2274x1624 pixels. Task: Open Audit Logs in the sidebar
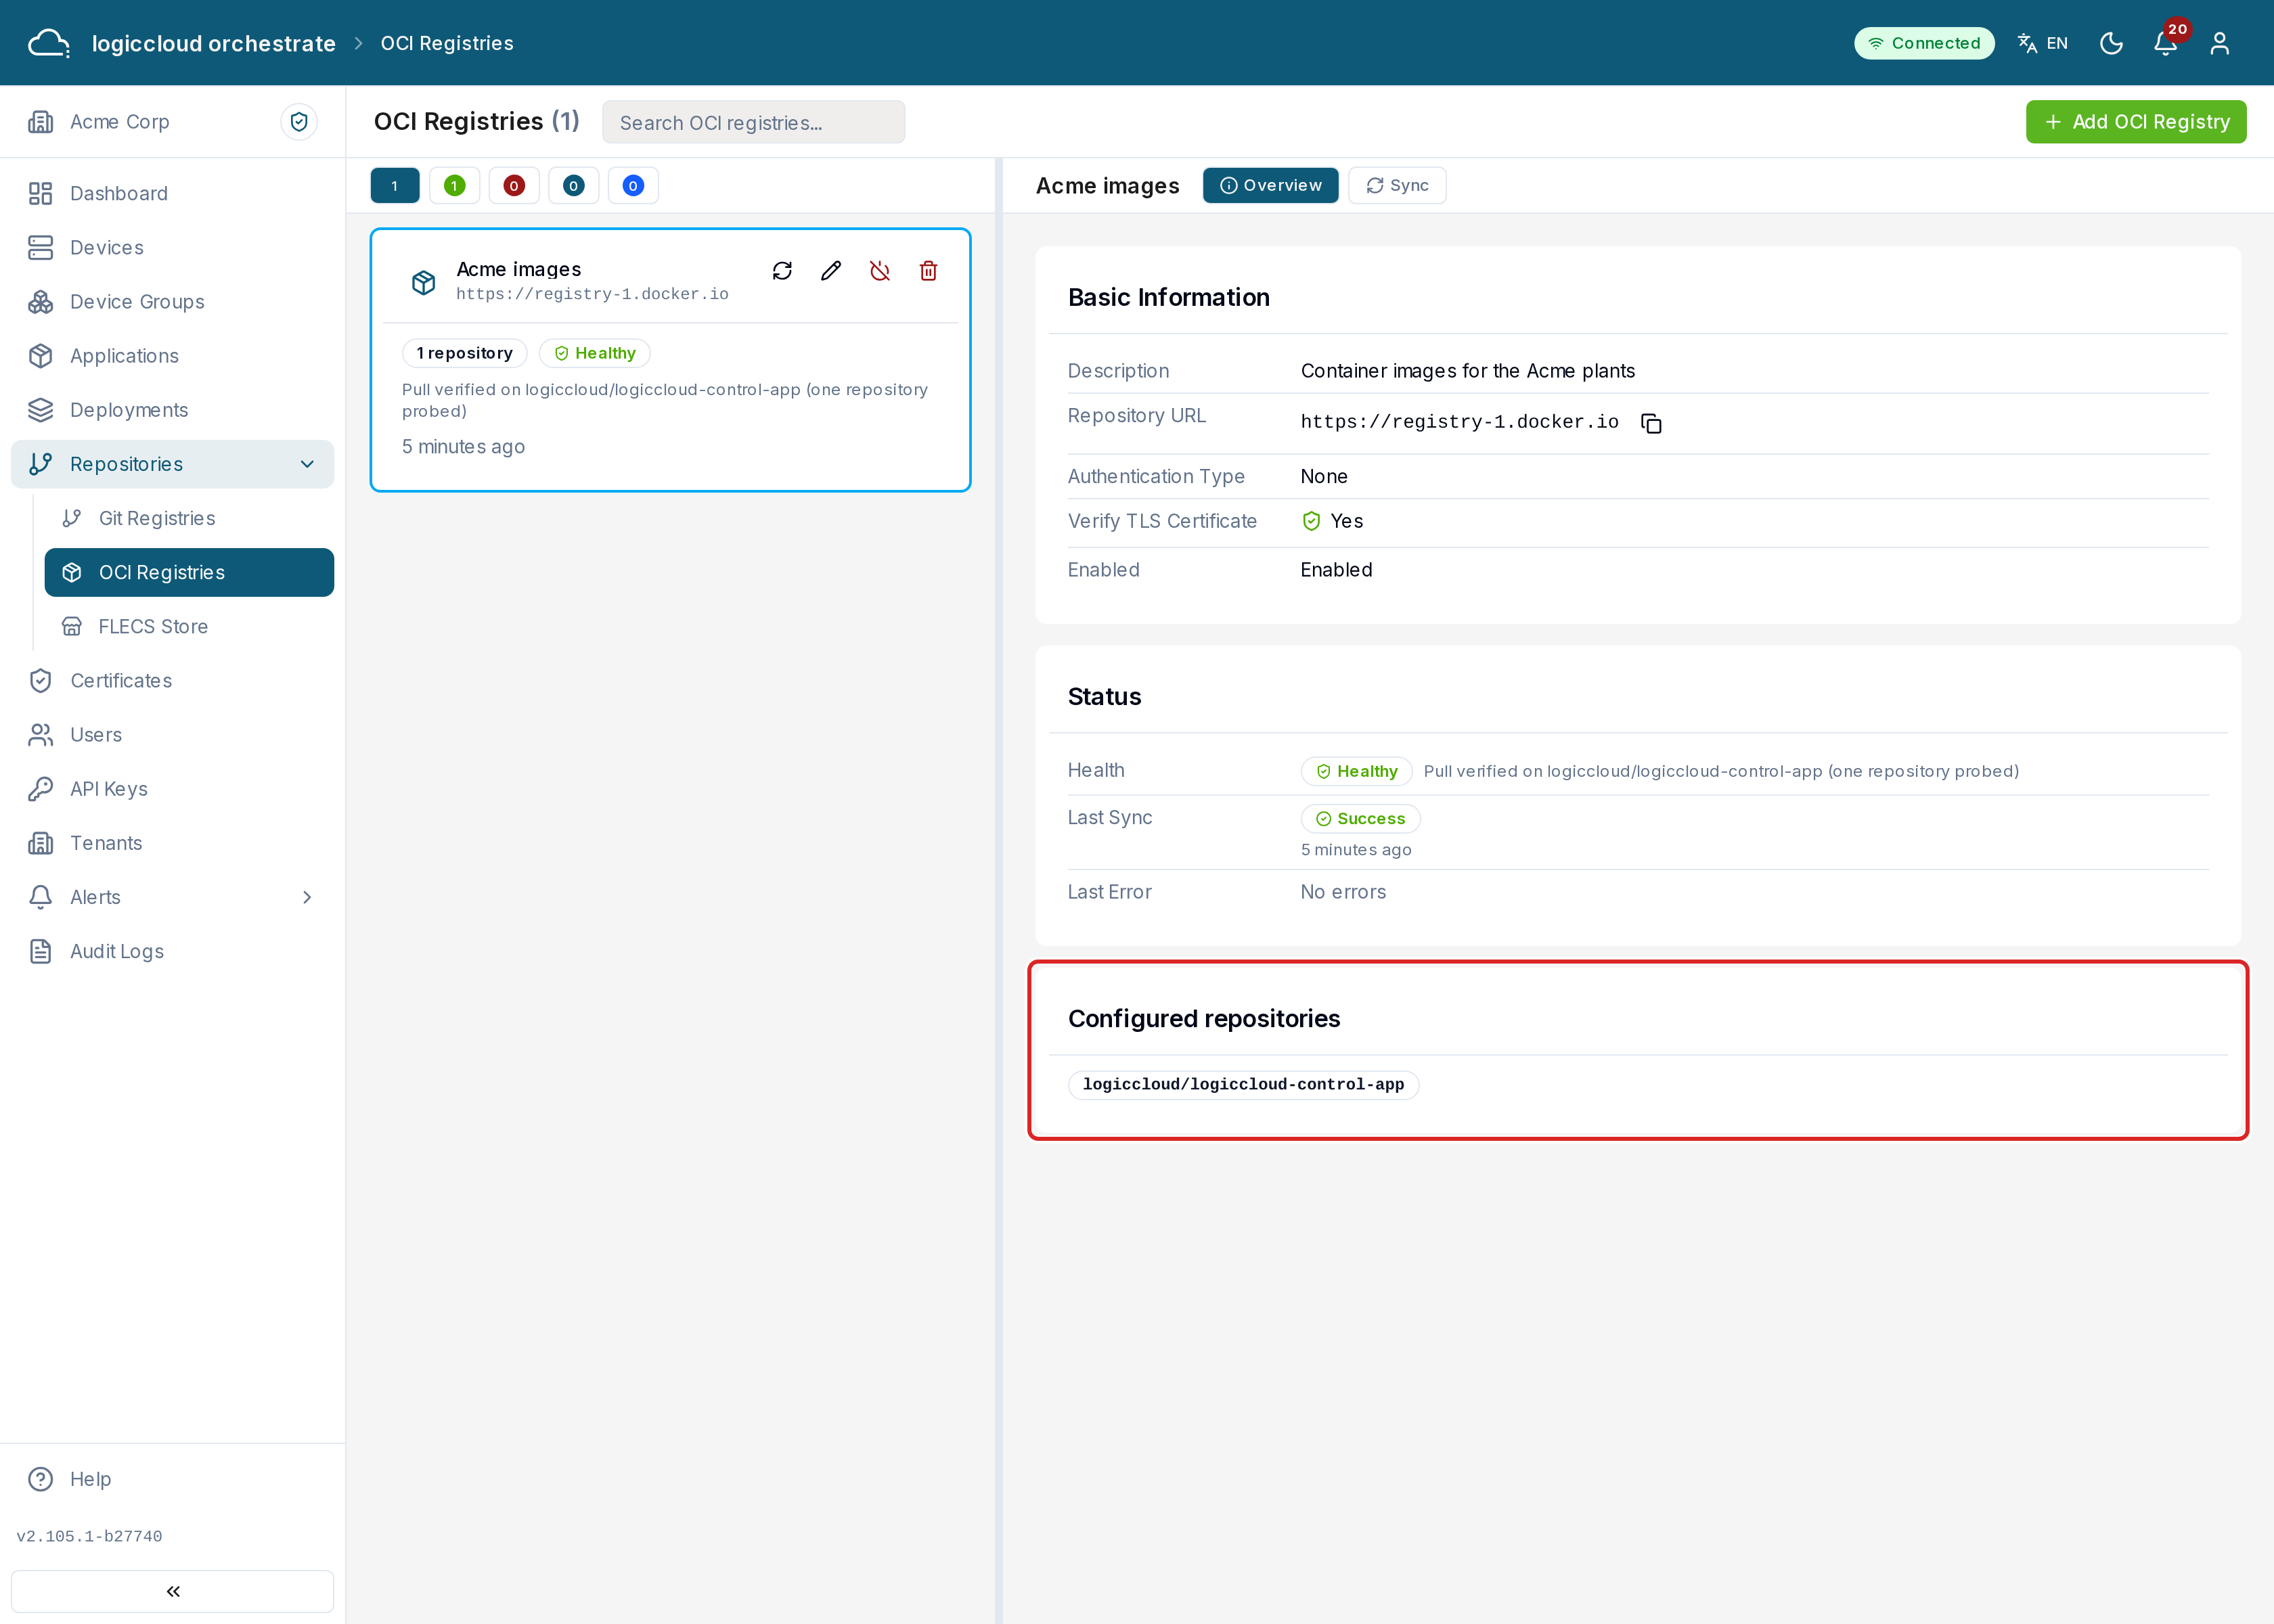click(x=172, y=951)
